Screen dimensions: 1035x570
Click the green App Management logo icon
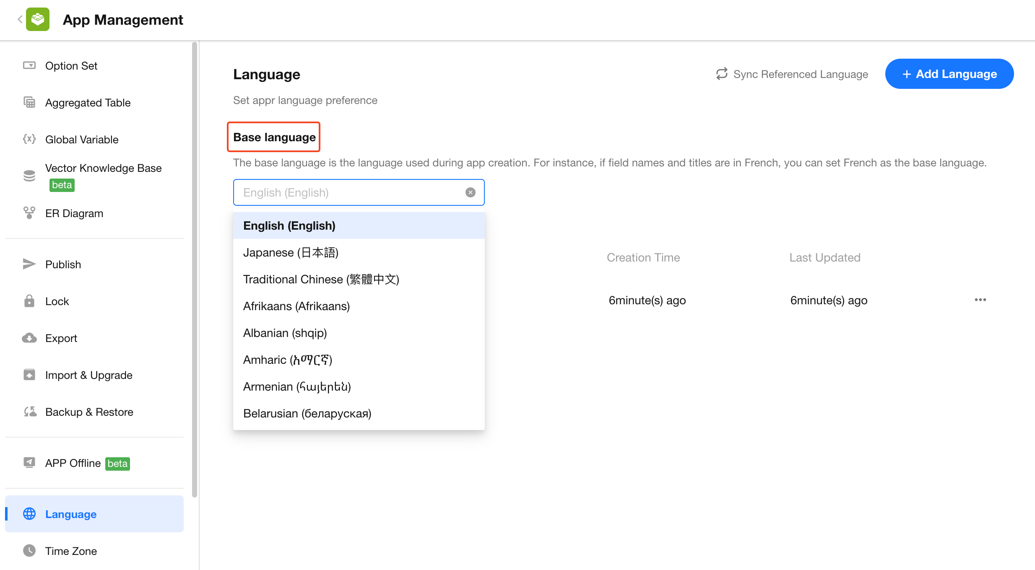click(38, 19)
